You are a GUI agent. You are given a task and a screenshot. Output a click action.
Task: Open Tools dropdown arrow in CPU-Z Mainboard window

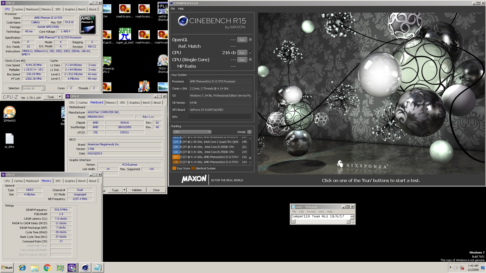(x=124, y=190)
